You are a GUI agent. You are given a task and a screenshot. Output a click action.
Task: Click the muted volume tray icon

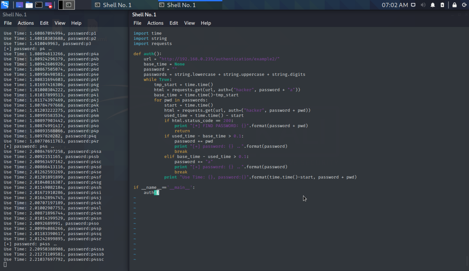tap(423, 5)
